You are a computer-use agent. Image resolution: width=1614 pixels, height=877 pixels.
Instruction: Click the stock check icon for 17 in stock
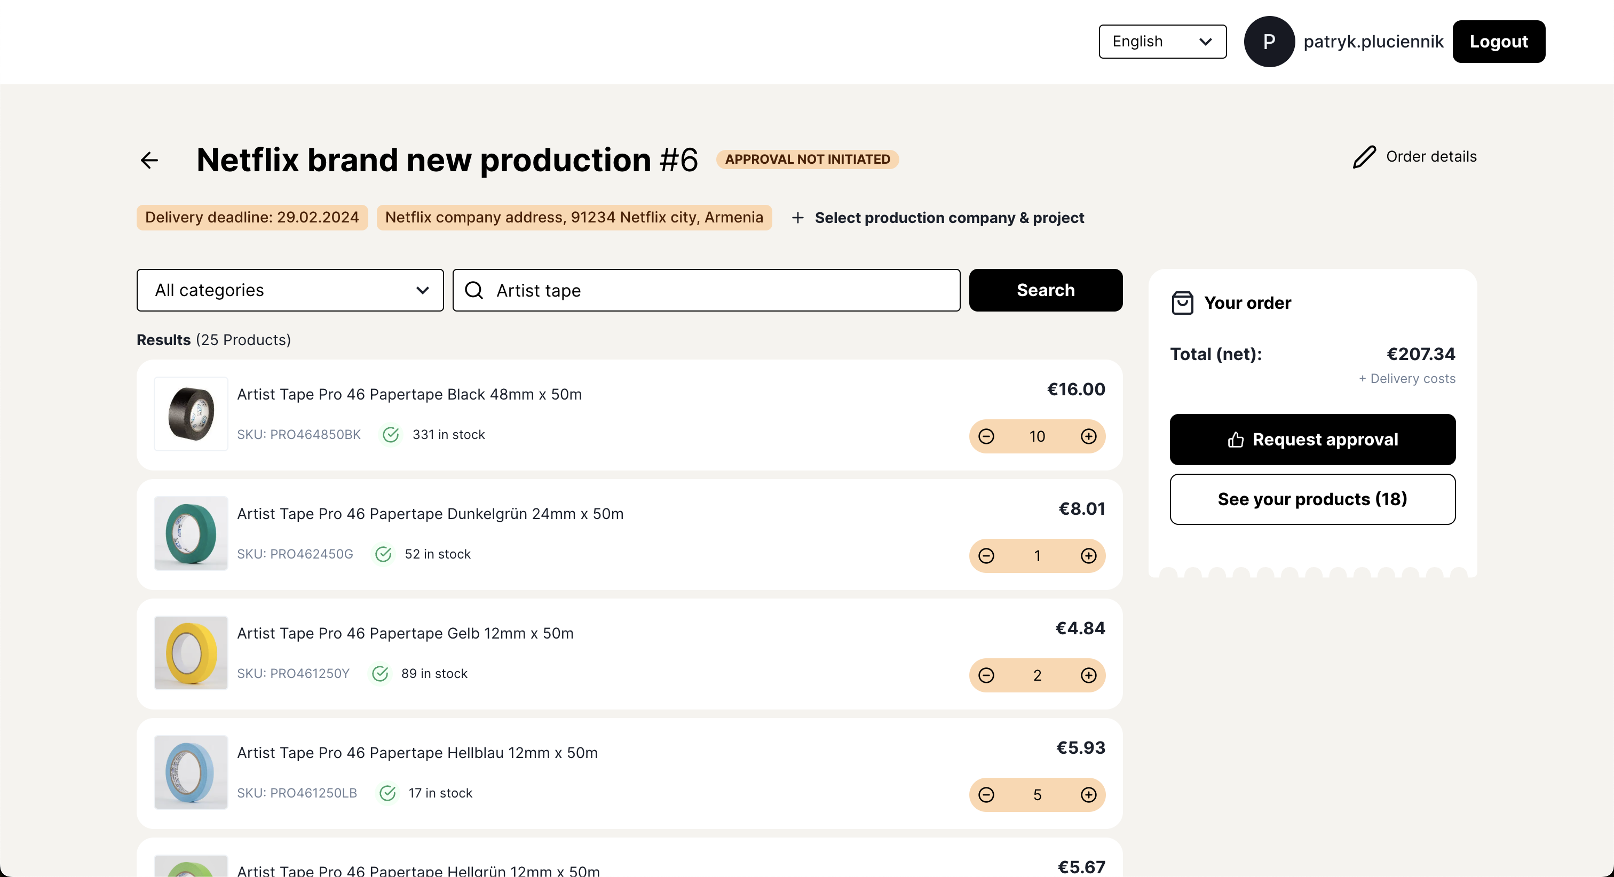click(388, 794)
